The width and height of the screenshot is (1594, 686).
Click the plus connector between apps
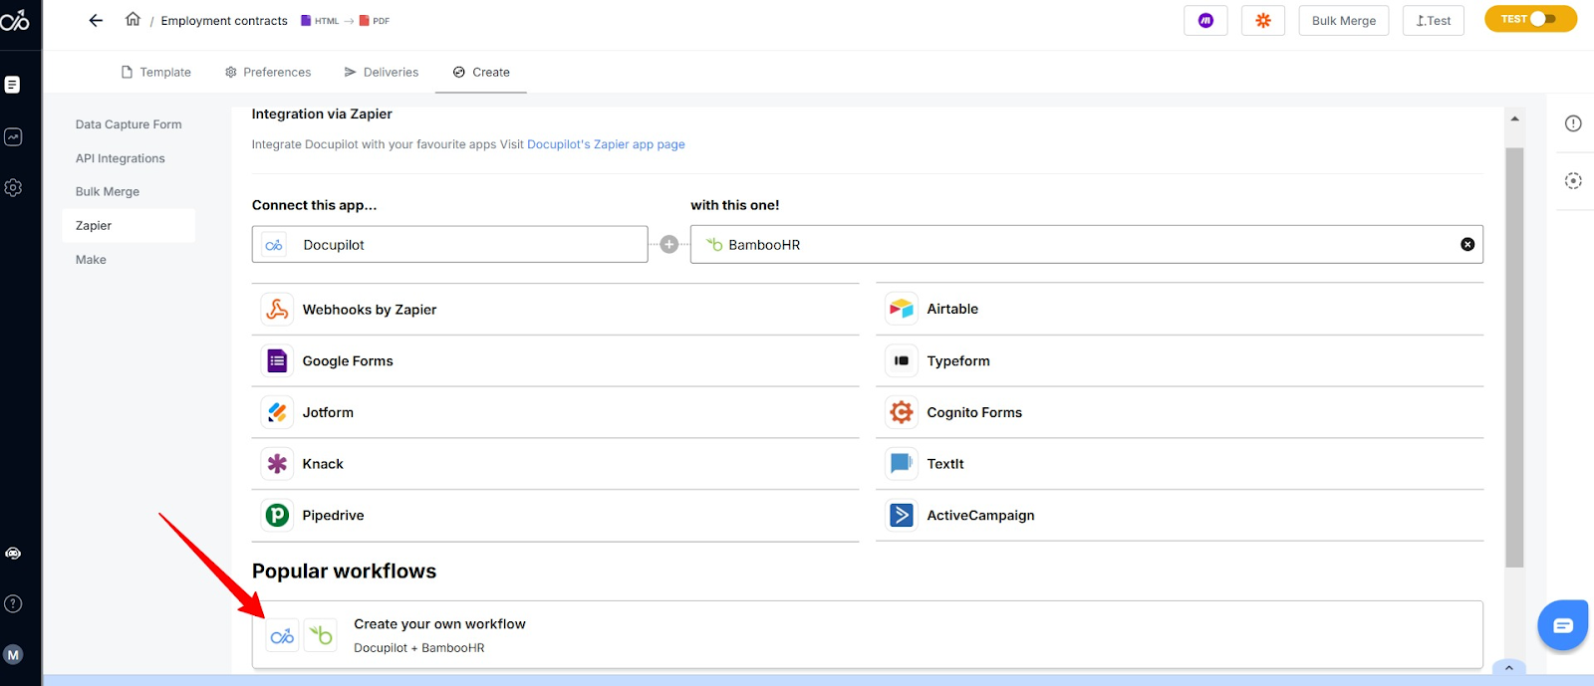(x=669, y=244)
